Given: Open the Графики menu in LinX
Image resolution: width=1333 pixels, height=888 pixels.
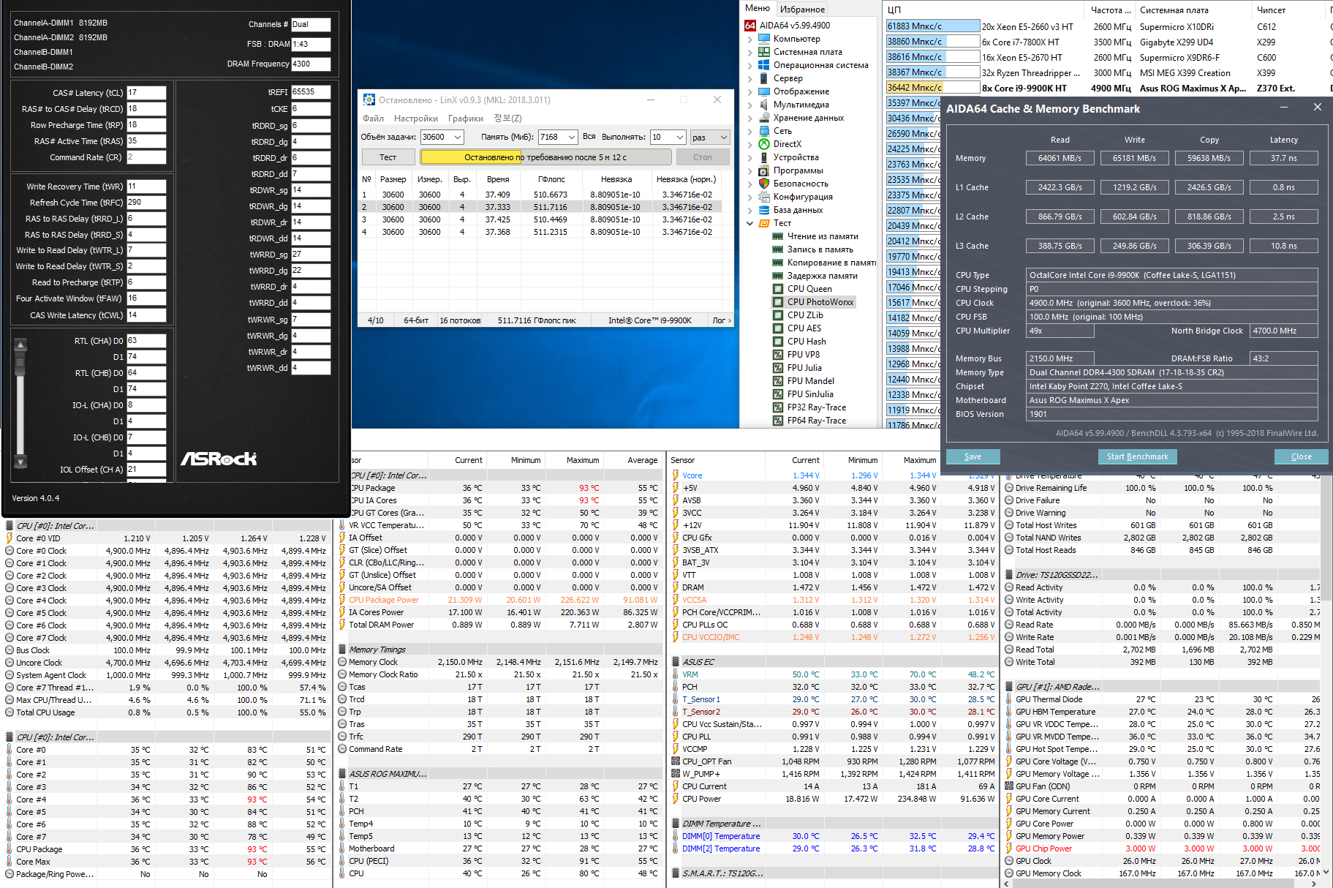Looking at the screenshot, I should click(x=466, y=118).
